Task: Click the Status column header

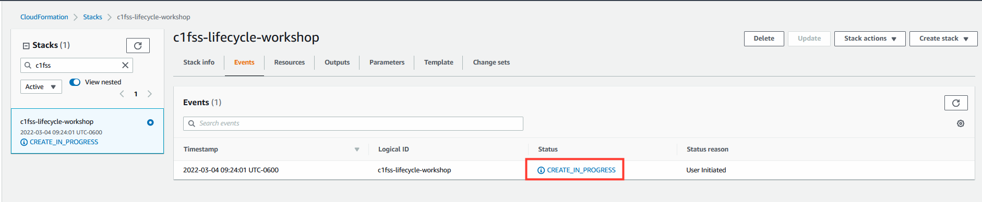Action: click(548, 149)
